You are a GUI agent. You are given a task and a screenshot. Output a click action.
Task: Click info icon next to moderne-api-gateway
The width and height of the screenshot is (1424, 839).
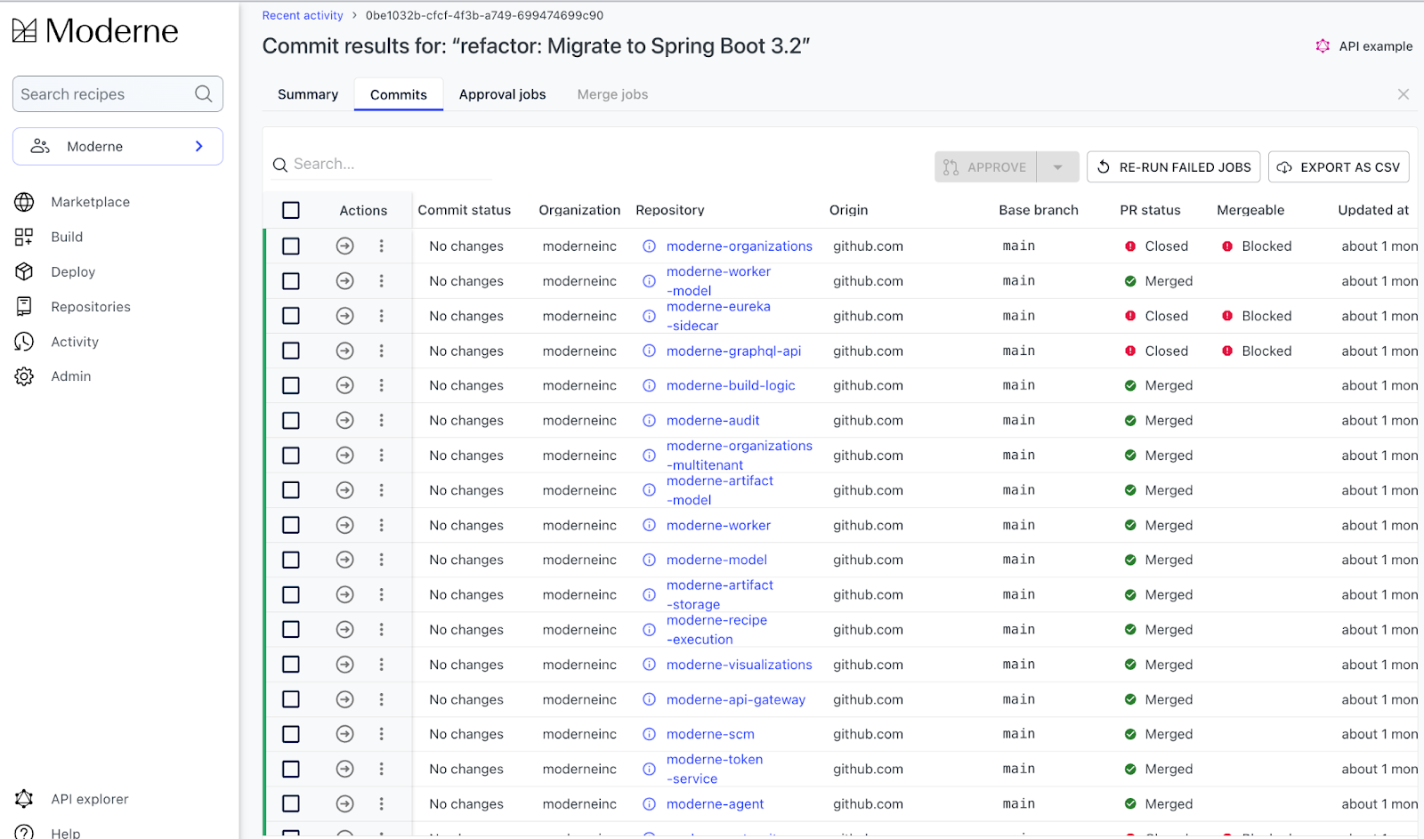click(x=650, y=699)
